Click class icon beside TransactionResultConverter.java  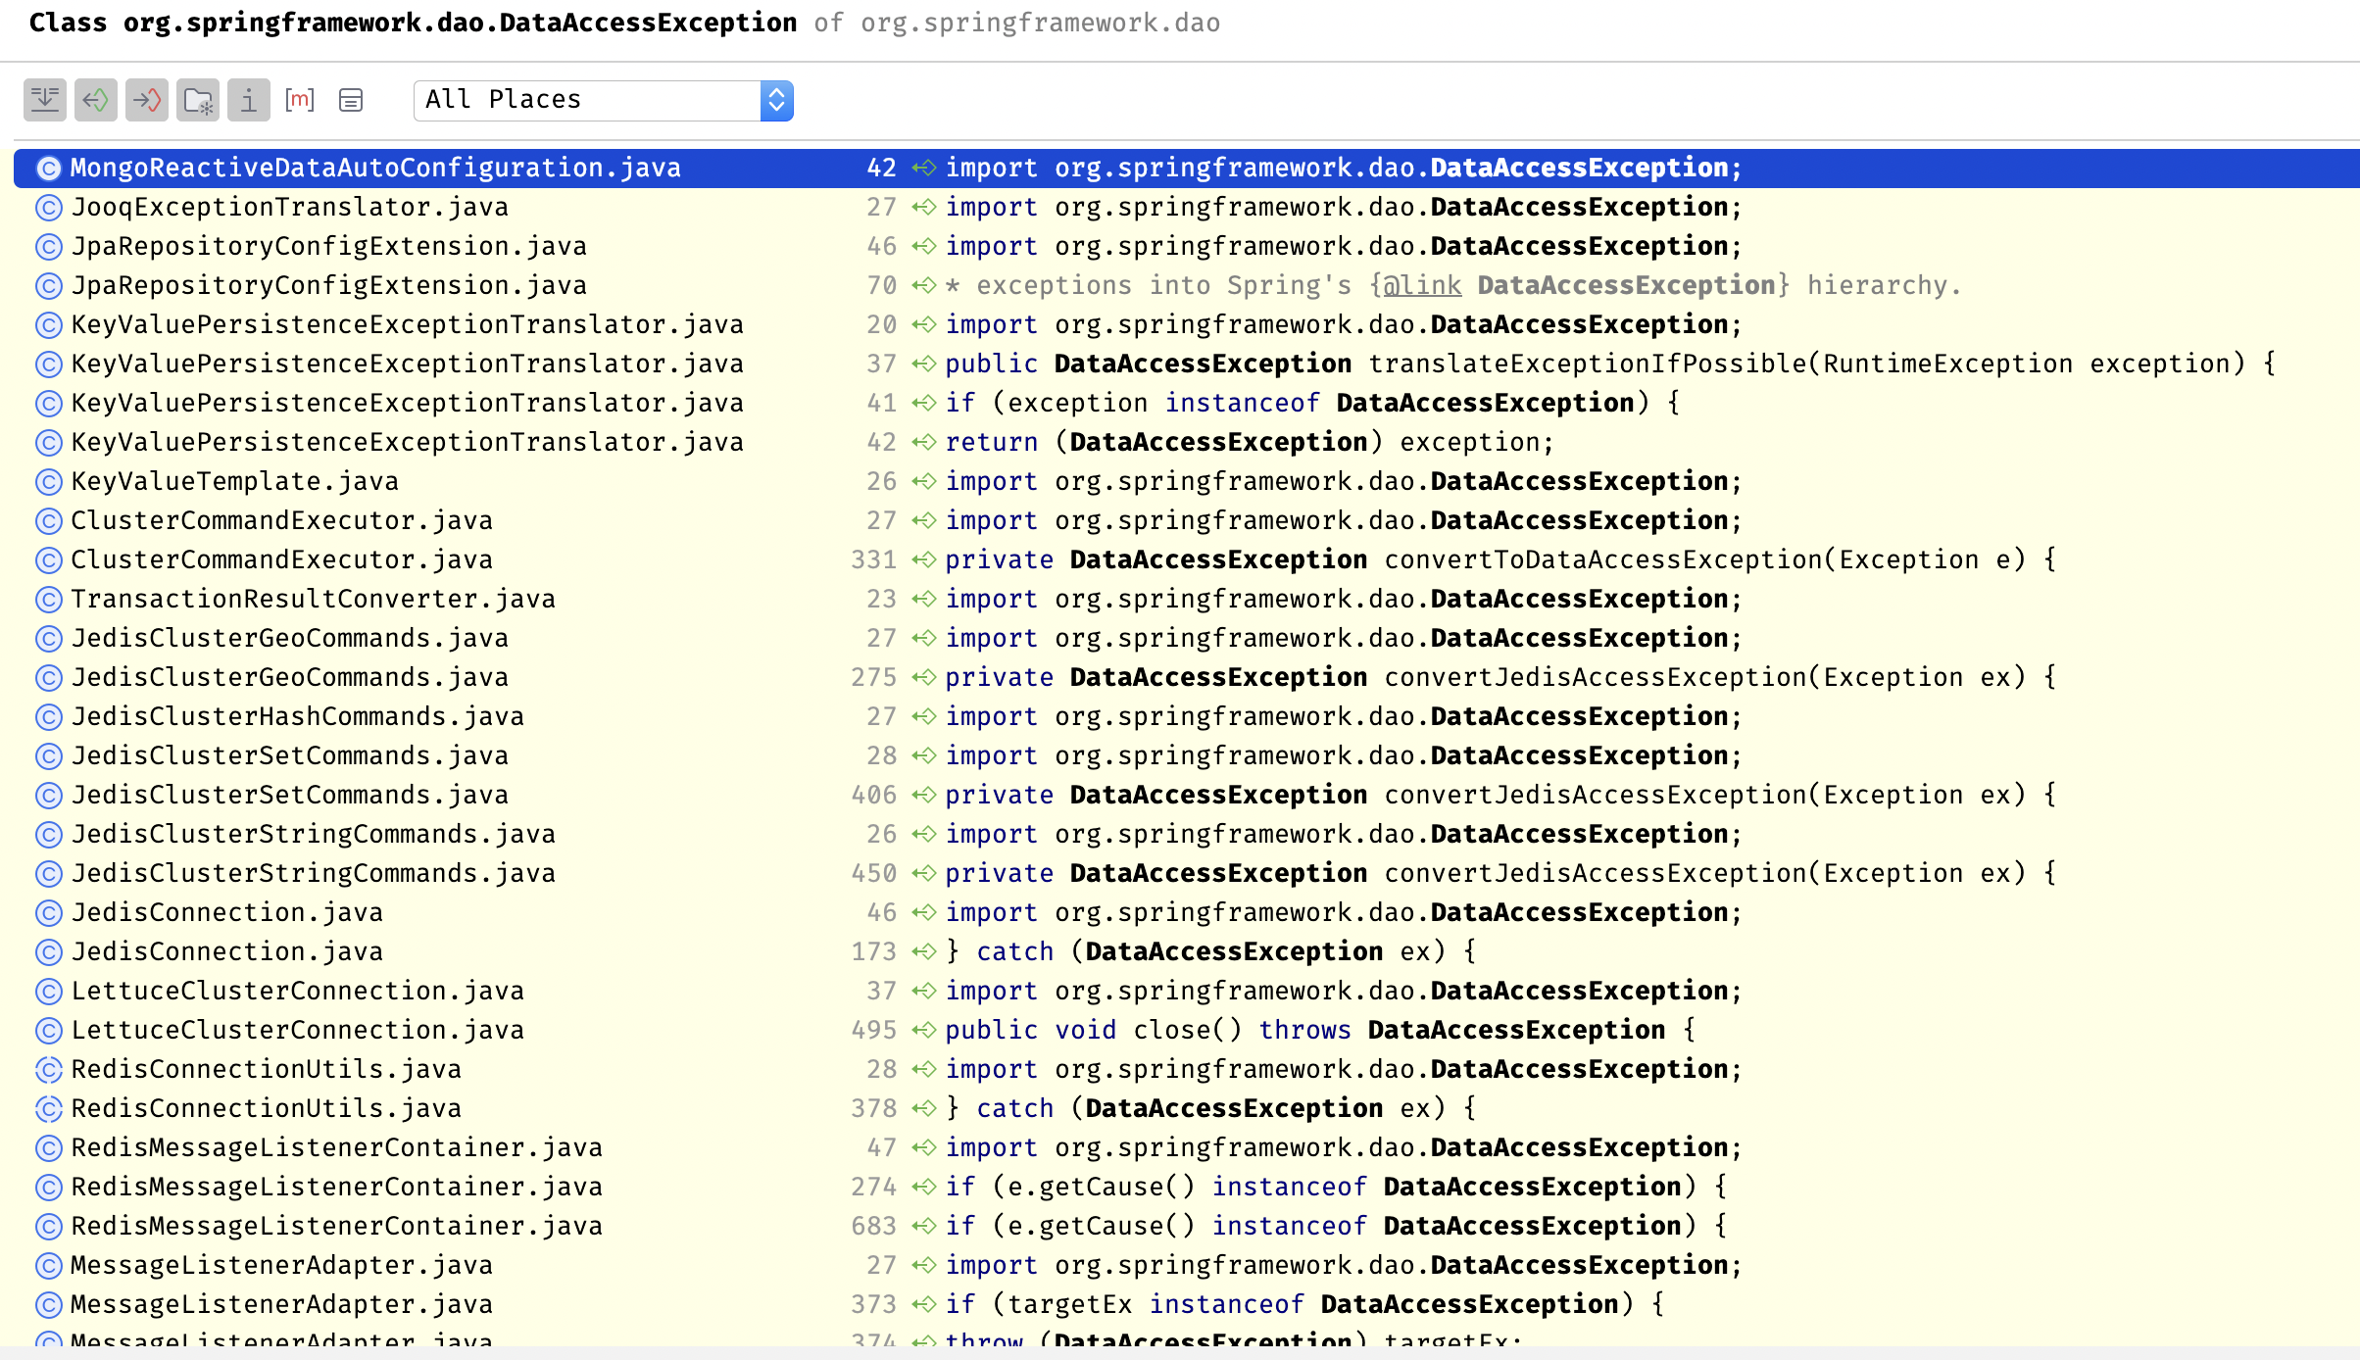49,600
